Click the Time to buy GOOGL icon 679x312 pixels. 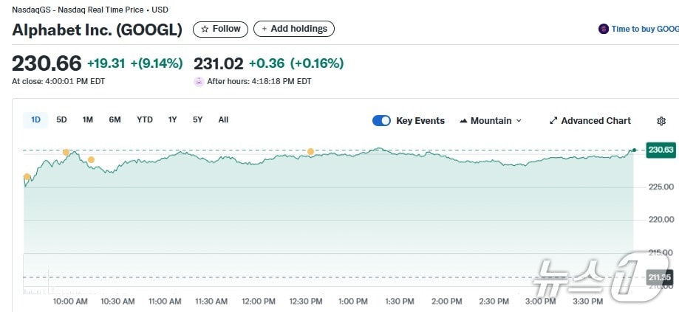point(604,30)
